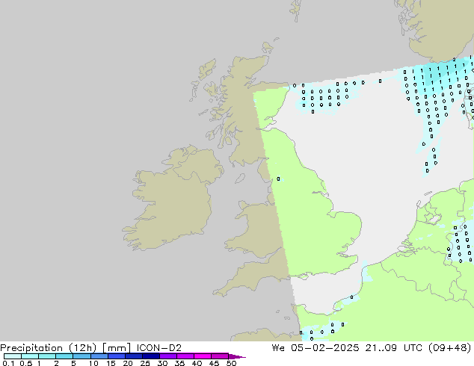Click the '0.5' legend value label
474x366 pixels.
pyautogui.click(x=25, y=363)
